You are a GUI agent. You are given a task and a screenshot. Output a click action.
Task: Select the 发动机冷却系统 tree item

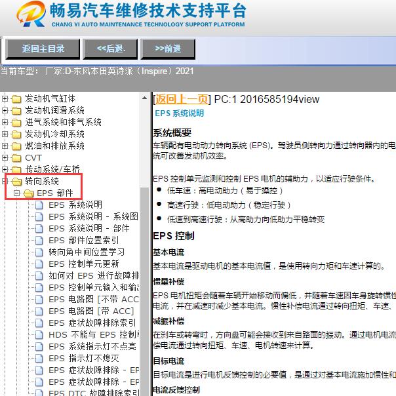point(54,134)
